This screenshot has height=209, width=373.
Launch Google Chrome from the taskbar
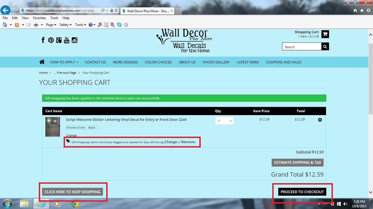click(75, 204)
